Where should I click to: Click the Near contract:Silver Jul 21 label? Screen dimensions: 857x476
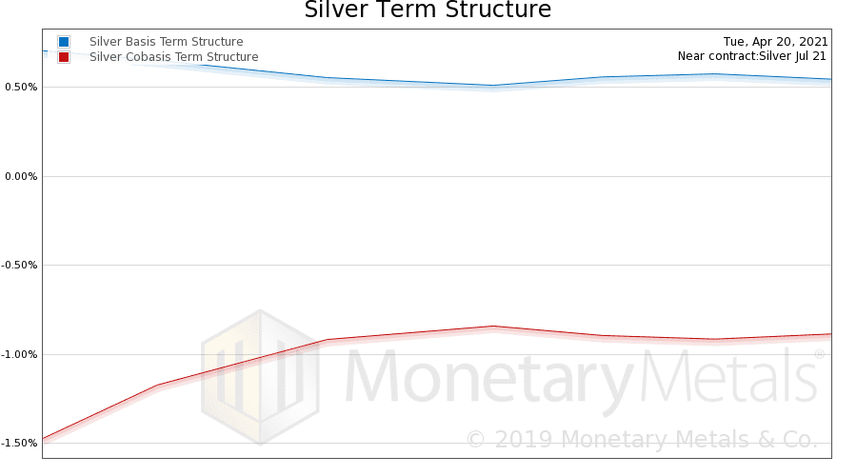pos(751,56)
